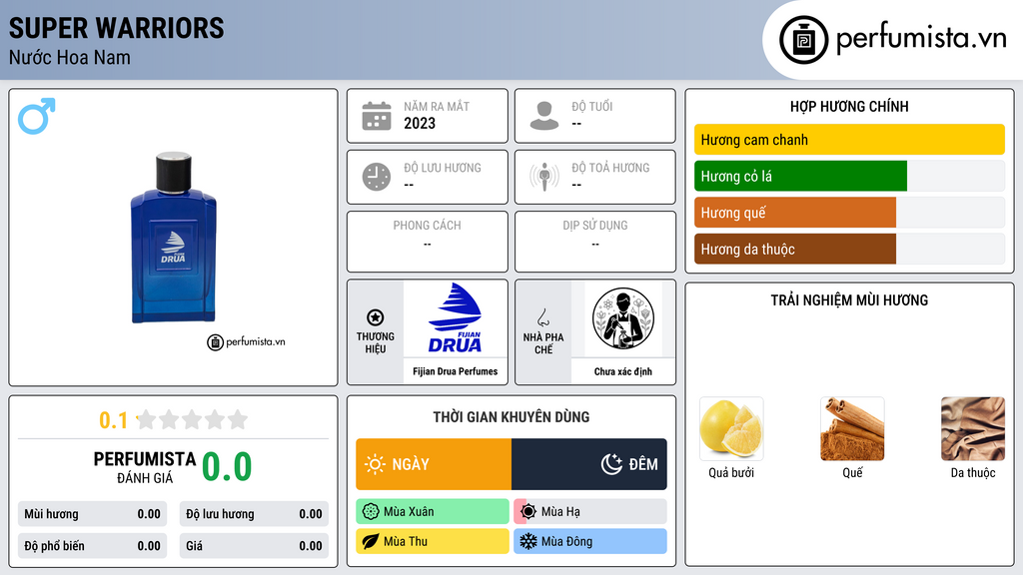Select the orange Ngày daytime segment
This screenshot has width=1023, height=575.
434,464
